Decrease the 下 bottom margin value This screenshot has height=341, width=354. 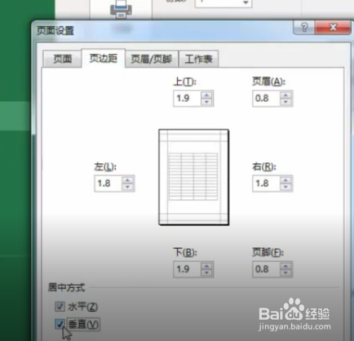(x=206, y=272)
